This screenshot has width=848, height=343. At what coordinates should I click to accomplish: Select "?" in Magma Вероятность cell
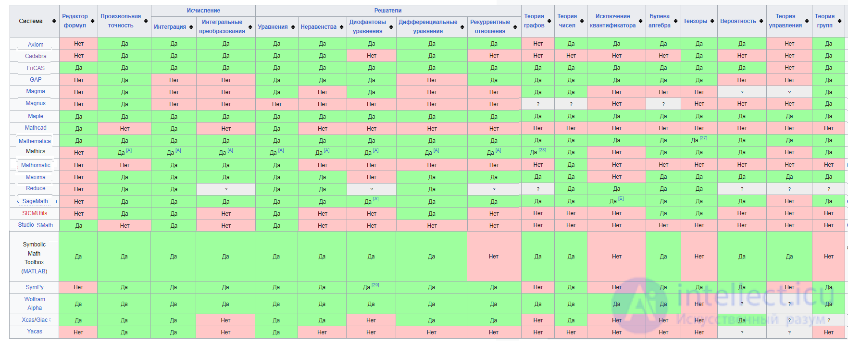coord(742,92)
